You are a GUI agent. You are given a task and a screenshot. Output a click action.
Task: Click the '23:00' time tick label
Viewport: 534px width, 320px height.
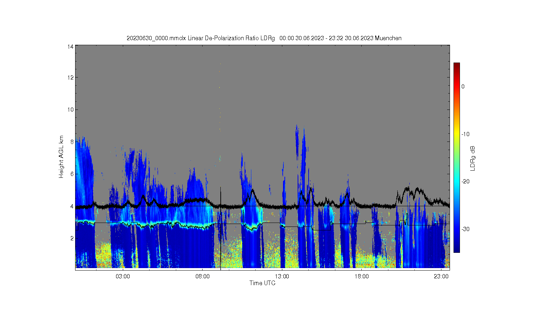pos(441,276)
